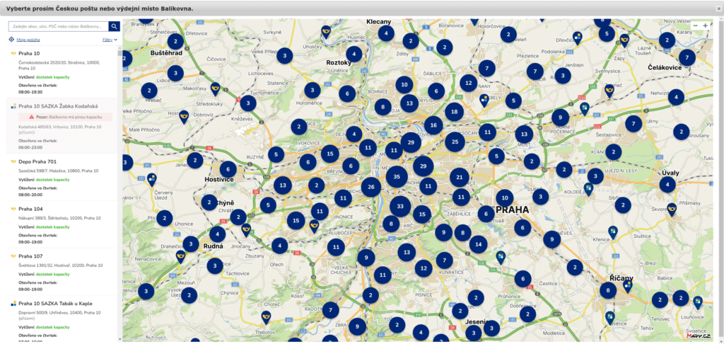The width and height of the screenshot is (724, 344).
Task: Click Balíkovna pin near Koloděje
Action: click(588, 189)
